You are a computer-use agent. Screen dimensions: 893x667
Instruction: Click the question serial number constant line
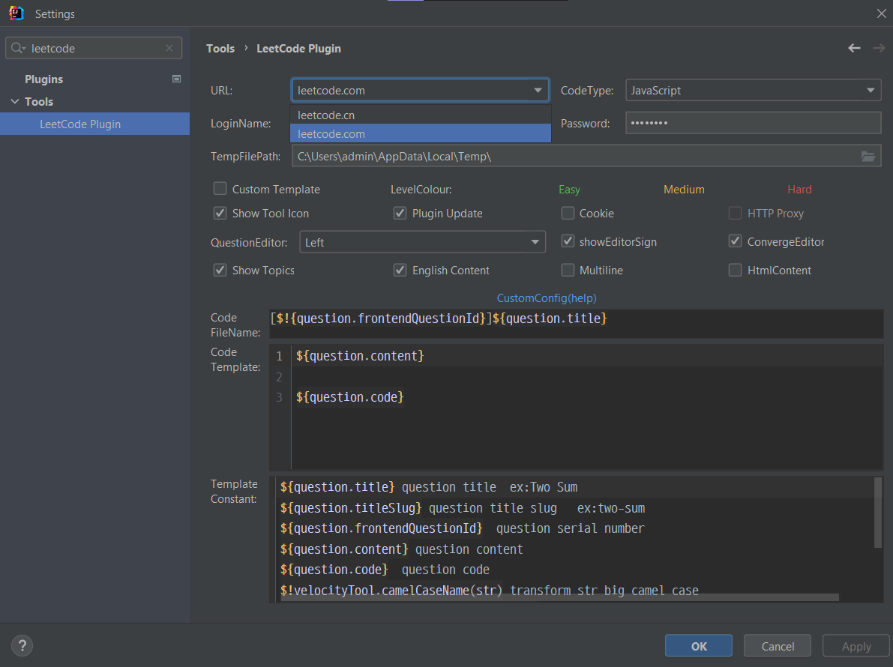(x=462, y=528)
